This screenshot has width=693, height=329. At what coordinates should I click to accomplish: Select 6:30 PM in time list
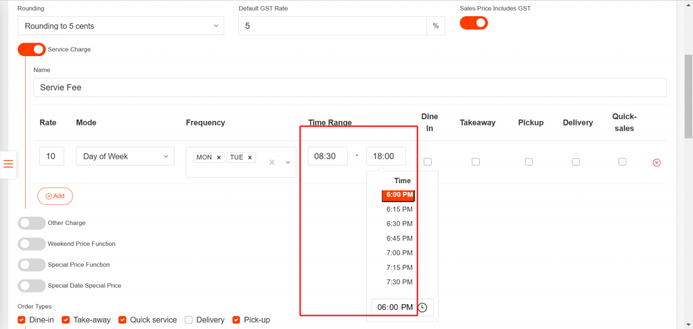[x=399, y=224]
